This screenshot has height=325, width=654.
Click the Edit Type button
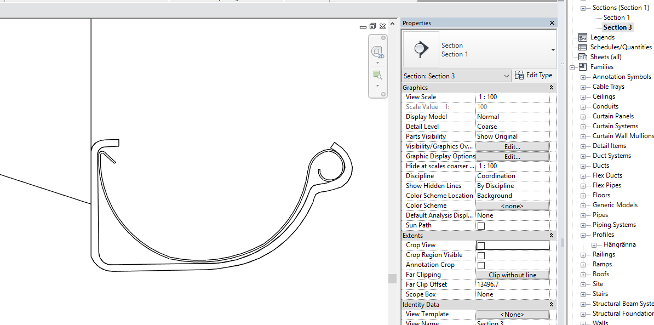pyautogui.click(x=533, y=76)
